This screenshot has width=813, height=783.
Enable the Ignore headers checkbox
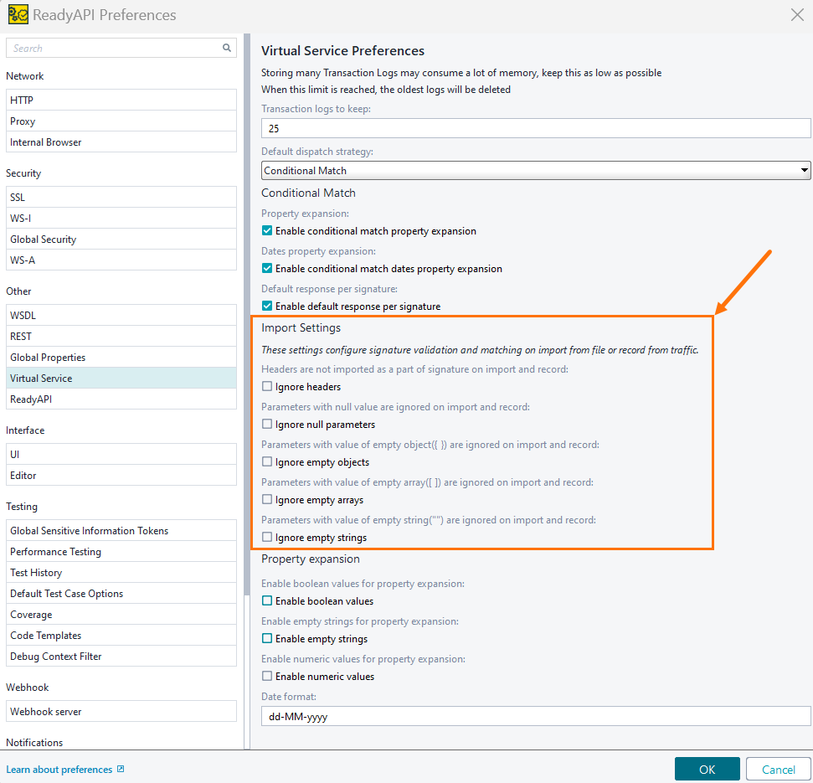click(x=268, y=387)
